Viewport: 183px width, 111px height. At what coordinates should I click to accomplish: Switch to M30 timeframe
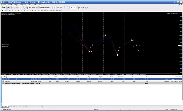[x=45, y=10]
